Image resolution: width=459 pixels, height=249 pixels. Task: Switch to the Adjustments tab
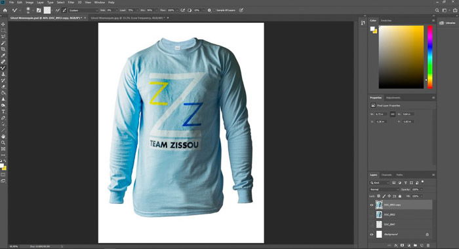pos(393,98)
